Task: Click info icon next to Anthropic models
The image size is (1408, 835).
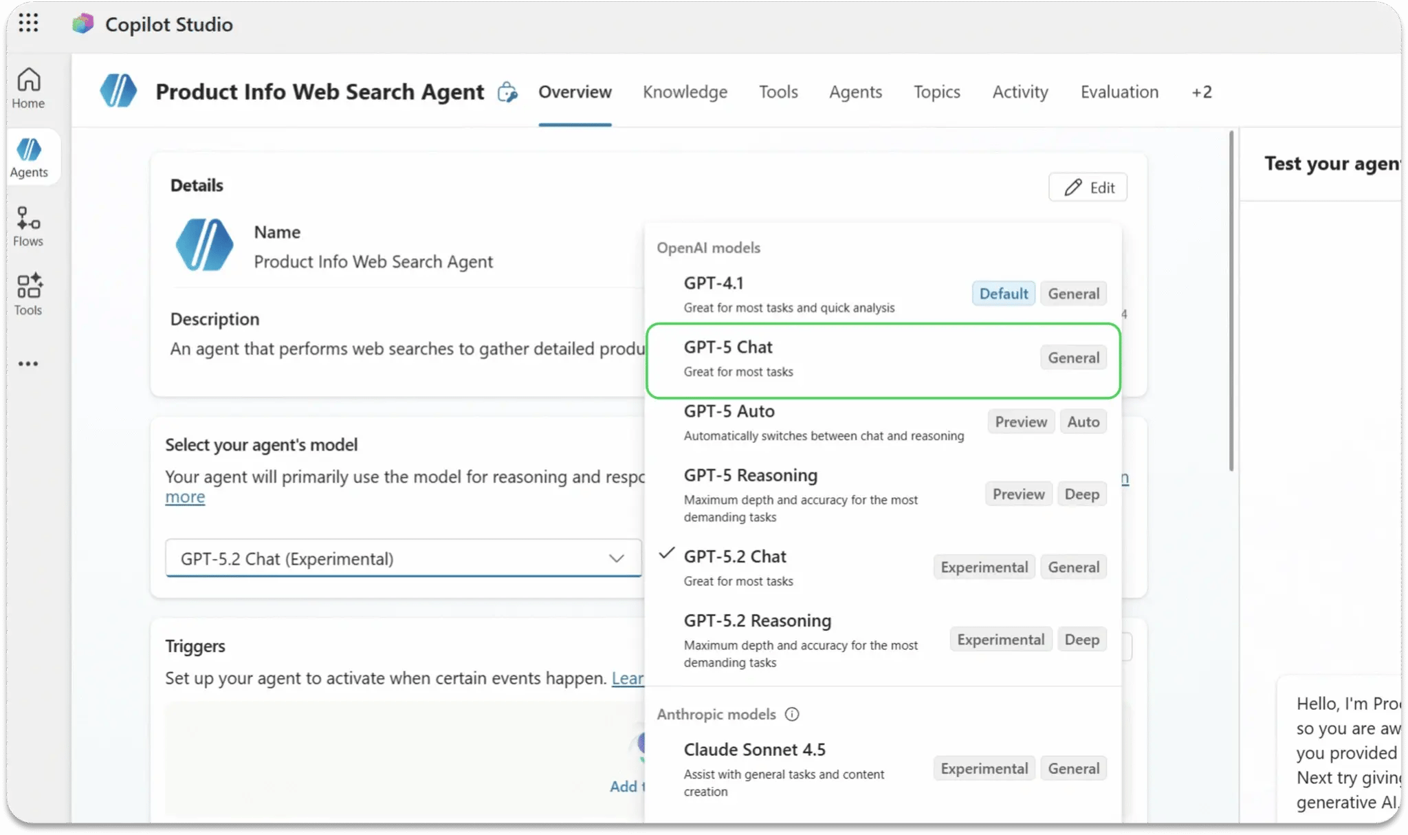Action: click(792, 715)
